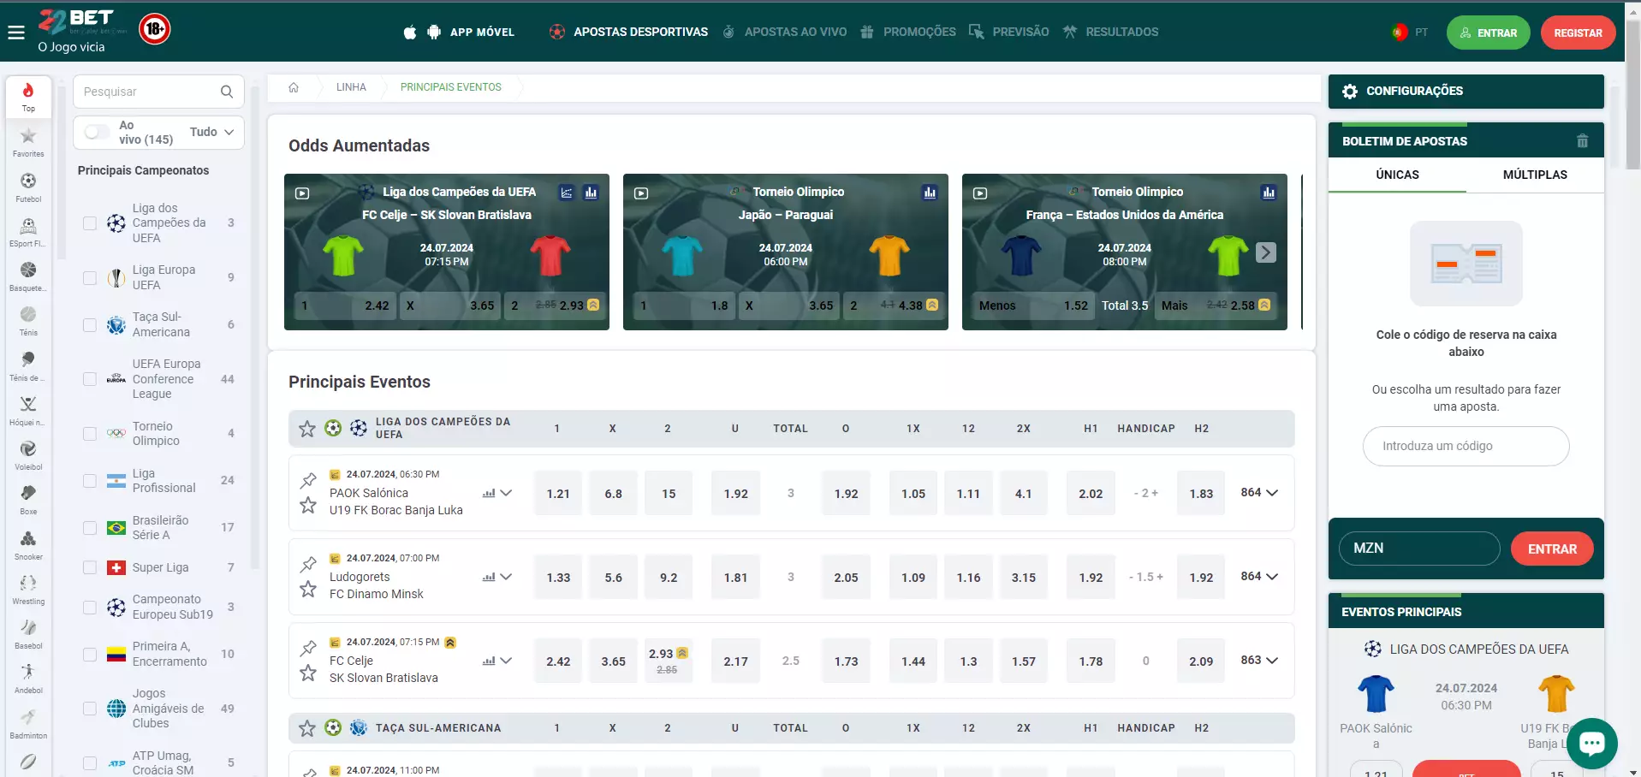Screen dimensions: 1641x777
Task: Favorite the PAOK Salónica match star
Action: pyautogui.click(x=308, y=506)
